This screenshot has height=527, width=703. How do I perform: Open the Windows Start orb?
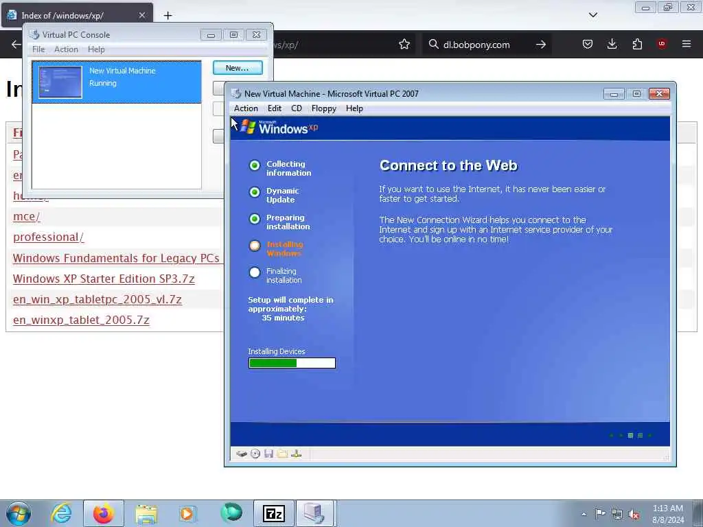tap(19, 513)
